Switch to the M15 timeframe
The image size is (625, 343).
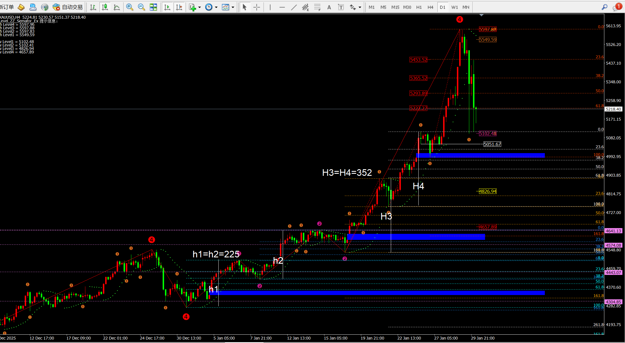point(395,7)
